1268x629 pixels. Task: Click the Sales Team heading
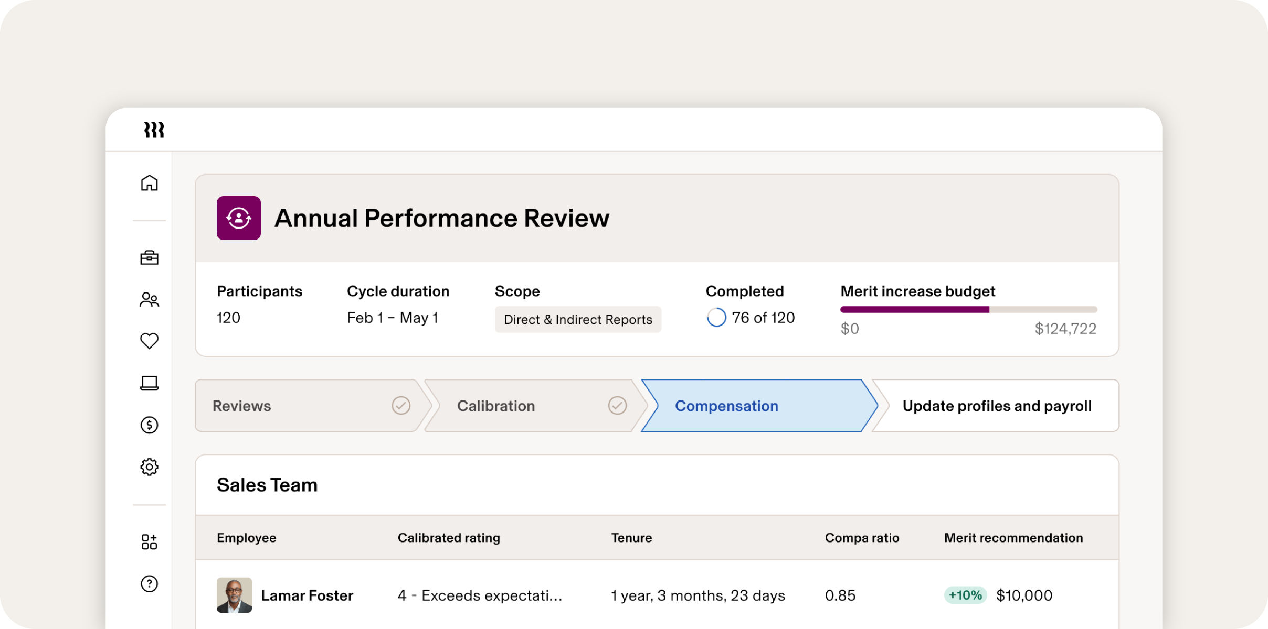[x=267, y=485]
